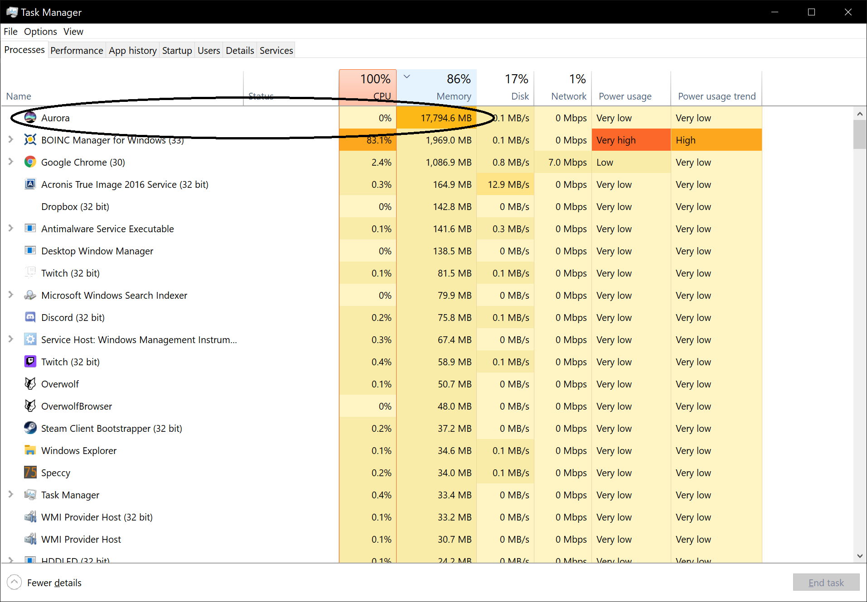
Task: Sort by the Disk column header
Action: (505, 87)
